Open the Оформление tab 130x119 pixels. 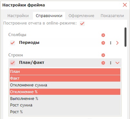81,16
